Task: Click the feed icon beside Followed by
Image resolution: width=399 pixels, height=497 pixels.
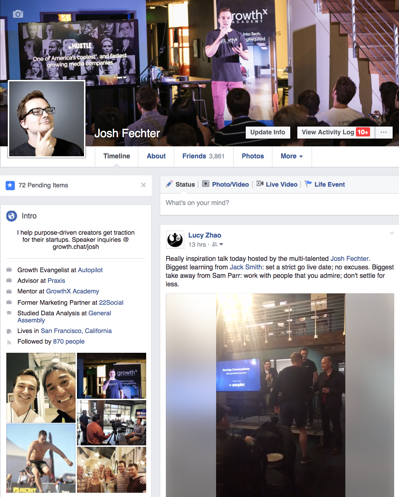Action: 9,342
